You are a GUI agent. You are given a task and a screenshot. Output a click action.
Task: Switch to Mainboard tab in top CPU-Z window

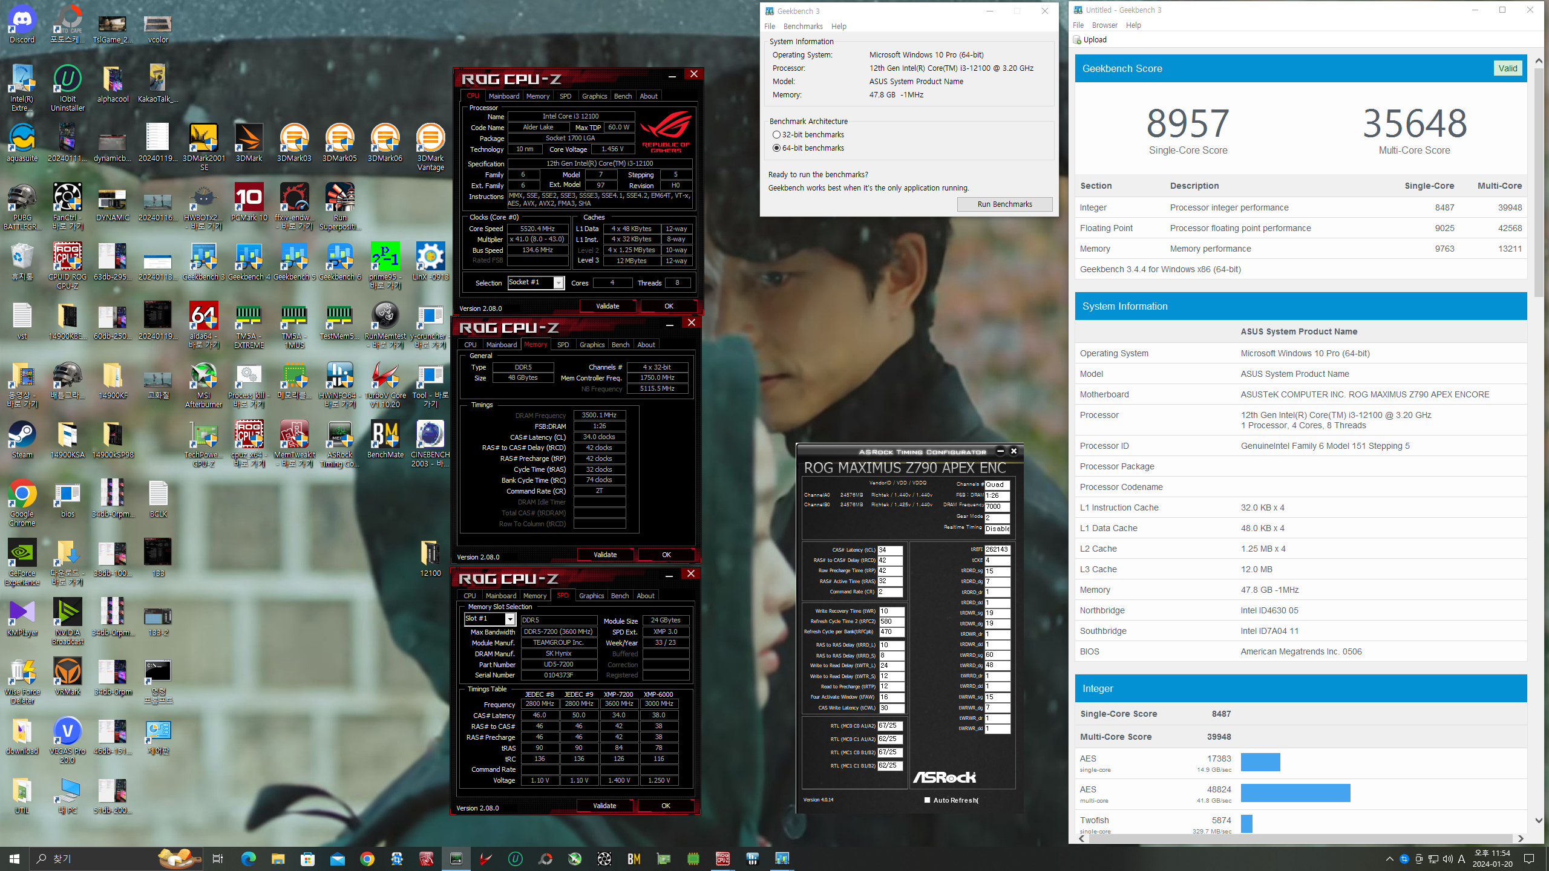tap(503, 96)
